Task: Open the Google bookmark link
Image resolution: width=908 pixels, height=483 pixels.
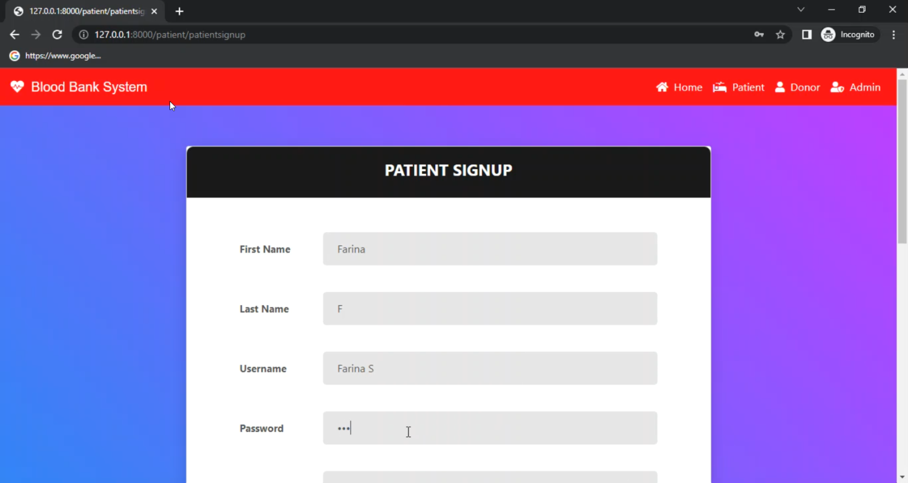Action: [55, 56]
